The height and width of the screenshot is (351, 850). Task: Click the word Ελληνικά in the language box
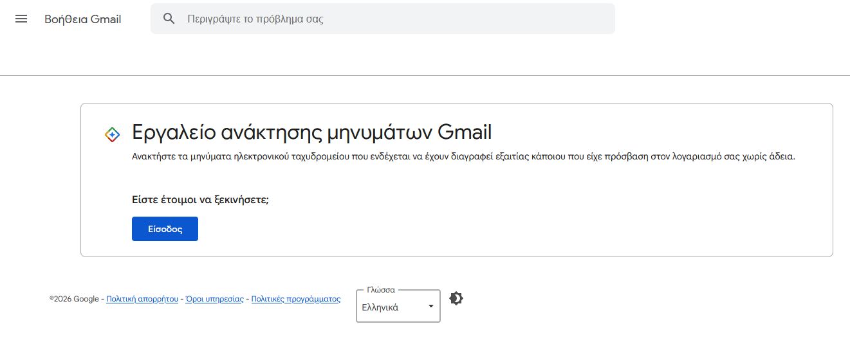(380, 307)
